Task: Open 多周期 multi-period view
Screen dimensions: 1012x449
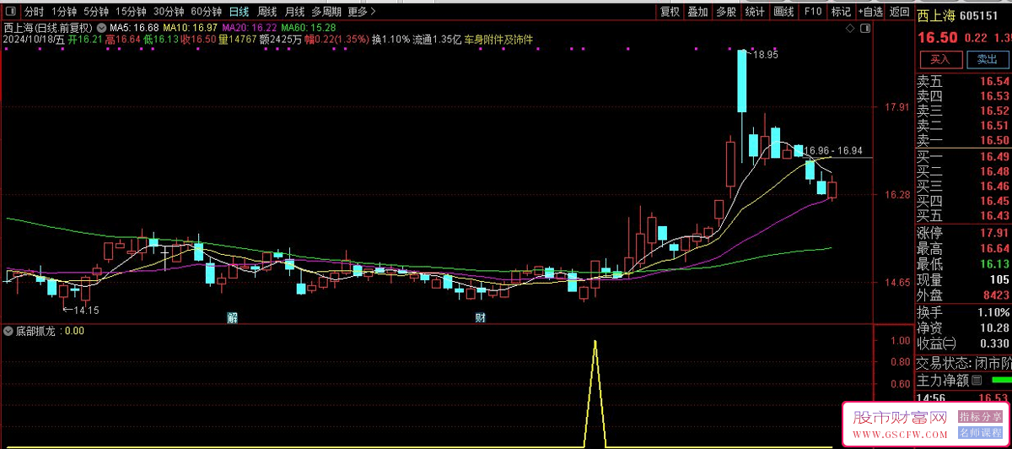Action: click(326, 12)
